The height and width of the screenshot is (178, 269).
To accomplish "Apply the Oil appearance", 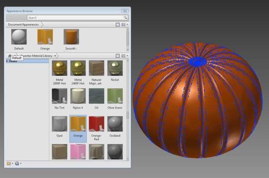I will 96,96.
